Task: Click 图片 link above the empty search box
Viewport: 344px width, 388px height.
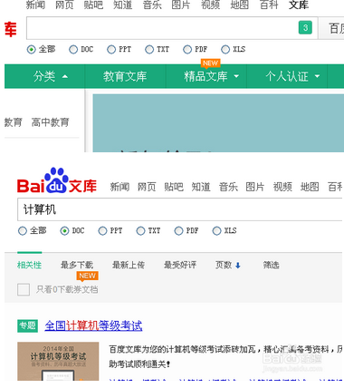Action: pyautogui.click(x=181, y=5)
